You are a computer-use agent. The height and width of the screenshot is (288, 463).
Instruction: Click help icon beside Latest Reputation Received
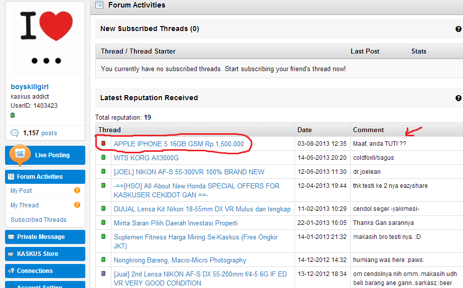click(458, 98)
